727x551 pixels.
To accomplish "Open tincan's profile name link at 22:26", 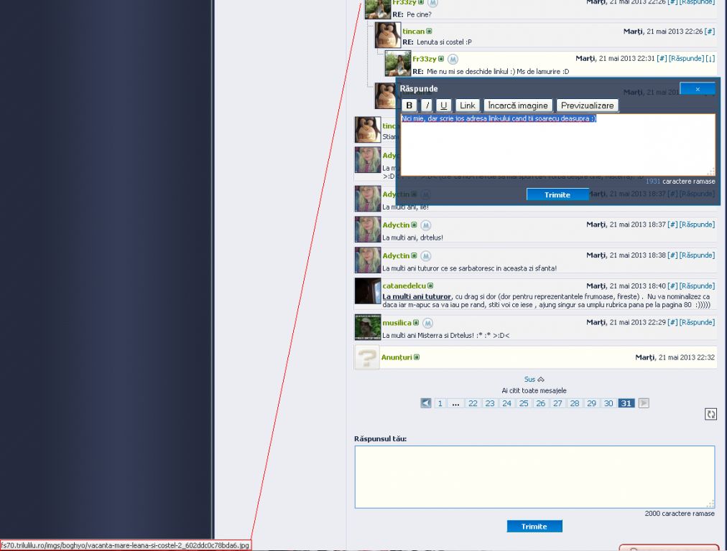I will [413, 32].
